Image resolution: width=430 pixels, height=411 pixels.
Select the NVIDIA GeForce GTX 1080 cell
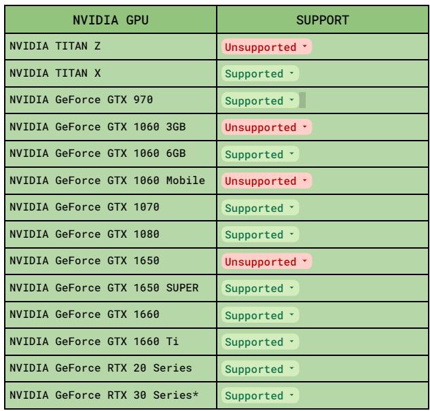point(110,235)
